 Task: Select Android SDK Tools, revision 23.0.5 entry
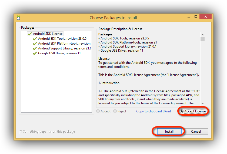[x=62, y=39]
